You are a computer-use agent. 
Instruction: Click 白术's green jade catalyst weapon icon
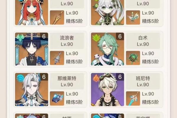[133, 58]
